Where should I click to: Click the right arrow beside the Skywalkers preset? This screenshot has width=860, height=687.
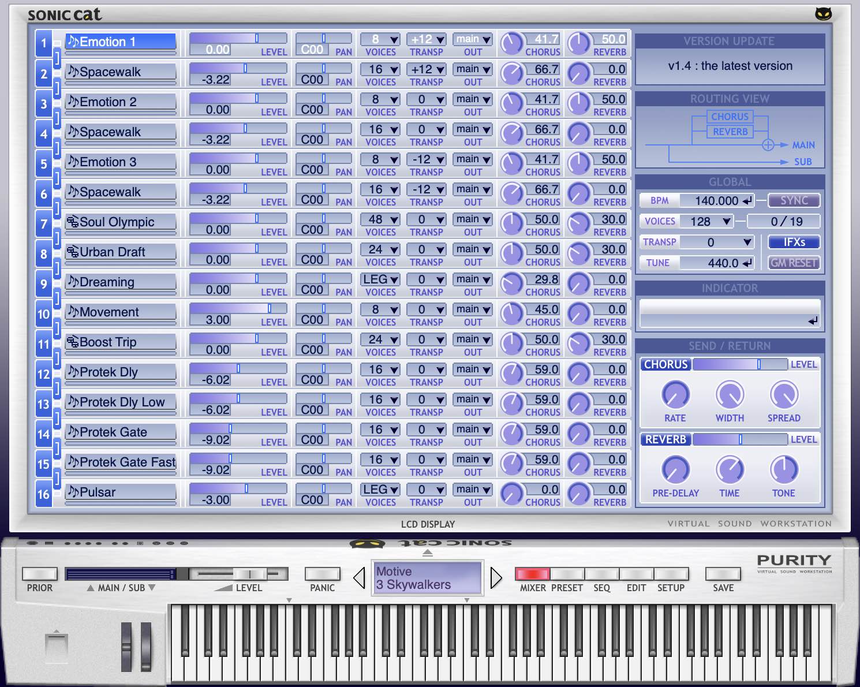click(x=496, y=577)
